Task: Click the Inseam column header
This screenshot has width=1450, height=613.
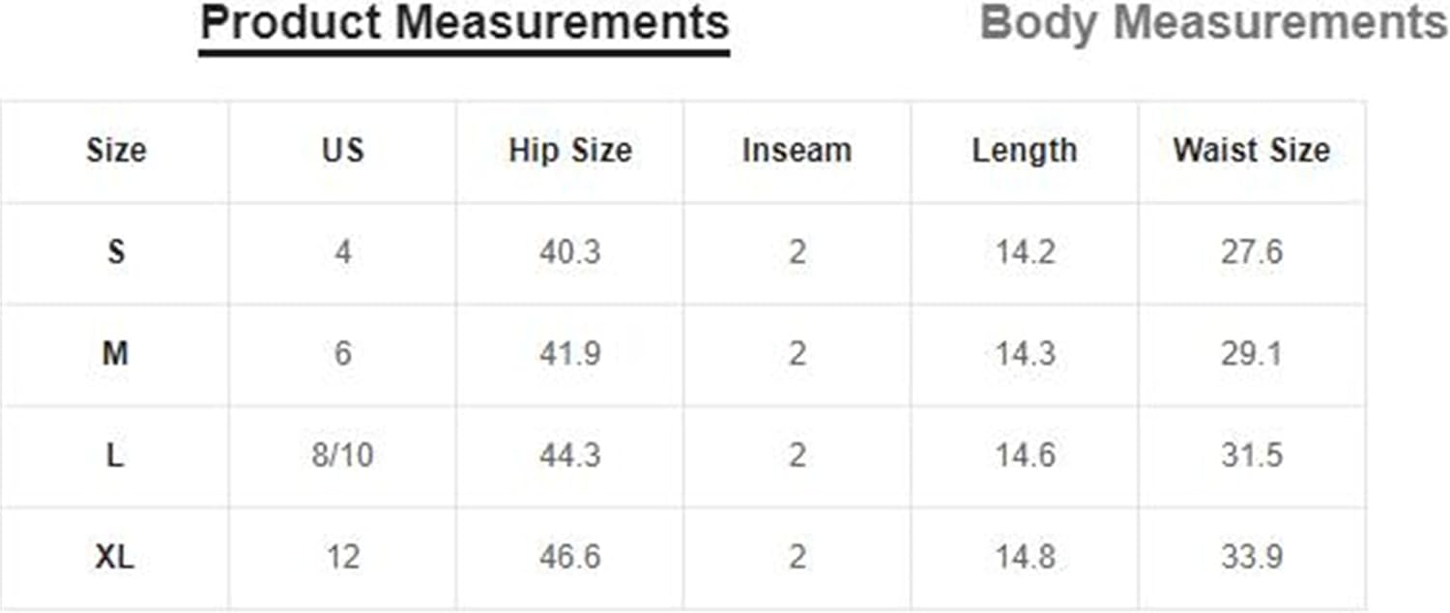Action: [797, 150]
